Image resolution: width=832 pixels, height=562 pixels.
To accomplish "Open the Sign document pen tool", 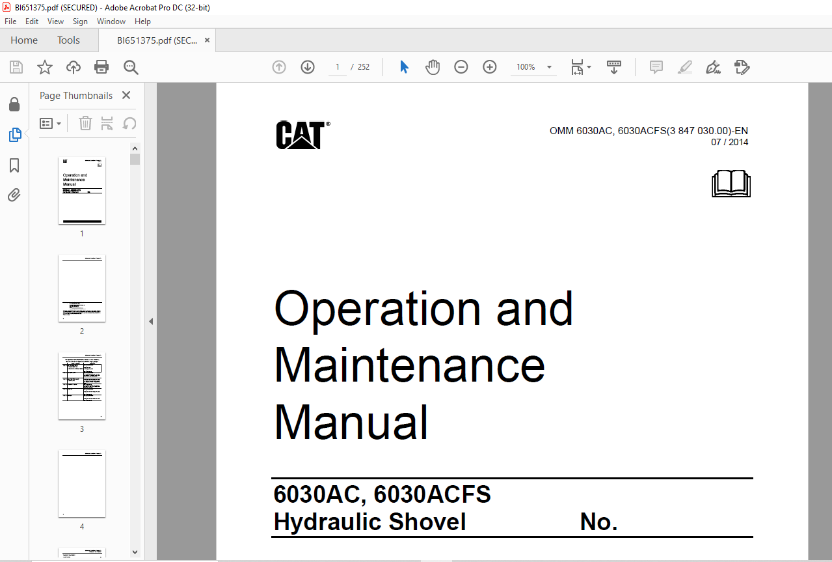I will click(x=713, y=67).
